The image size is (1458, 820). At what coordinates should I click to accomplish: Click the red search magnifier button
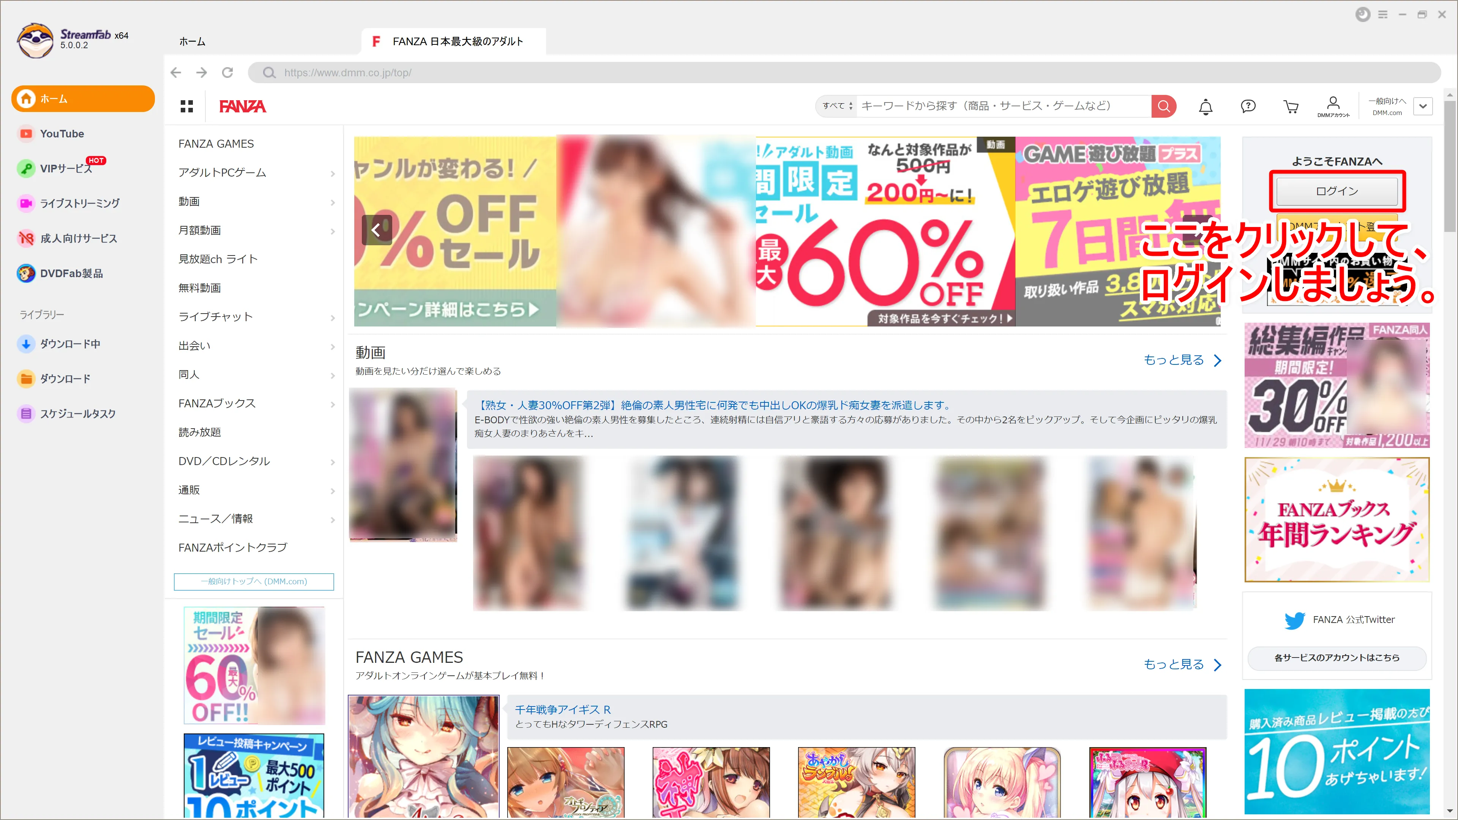click(x=1164, y=106)
